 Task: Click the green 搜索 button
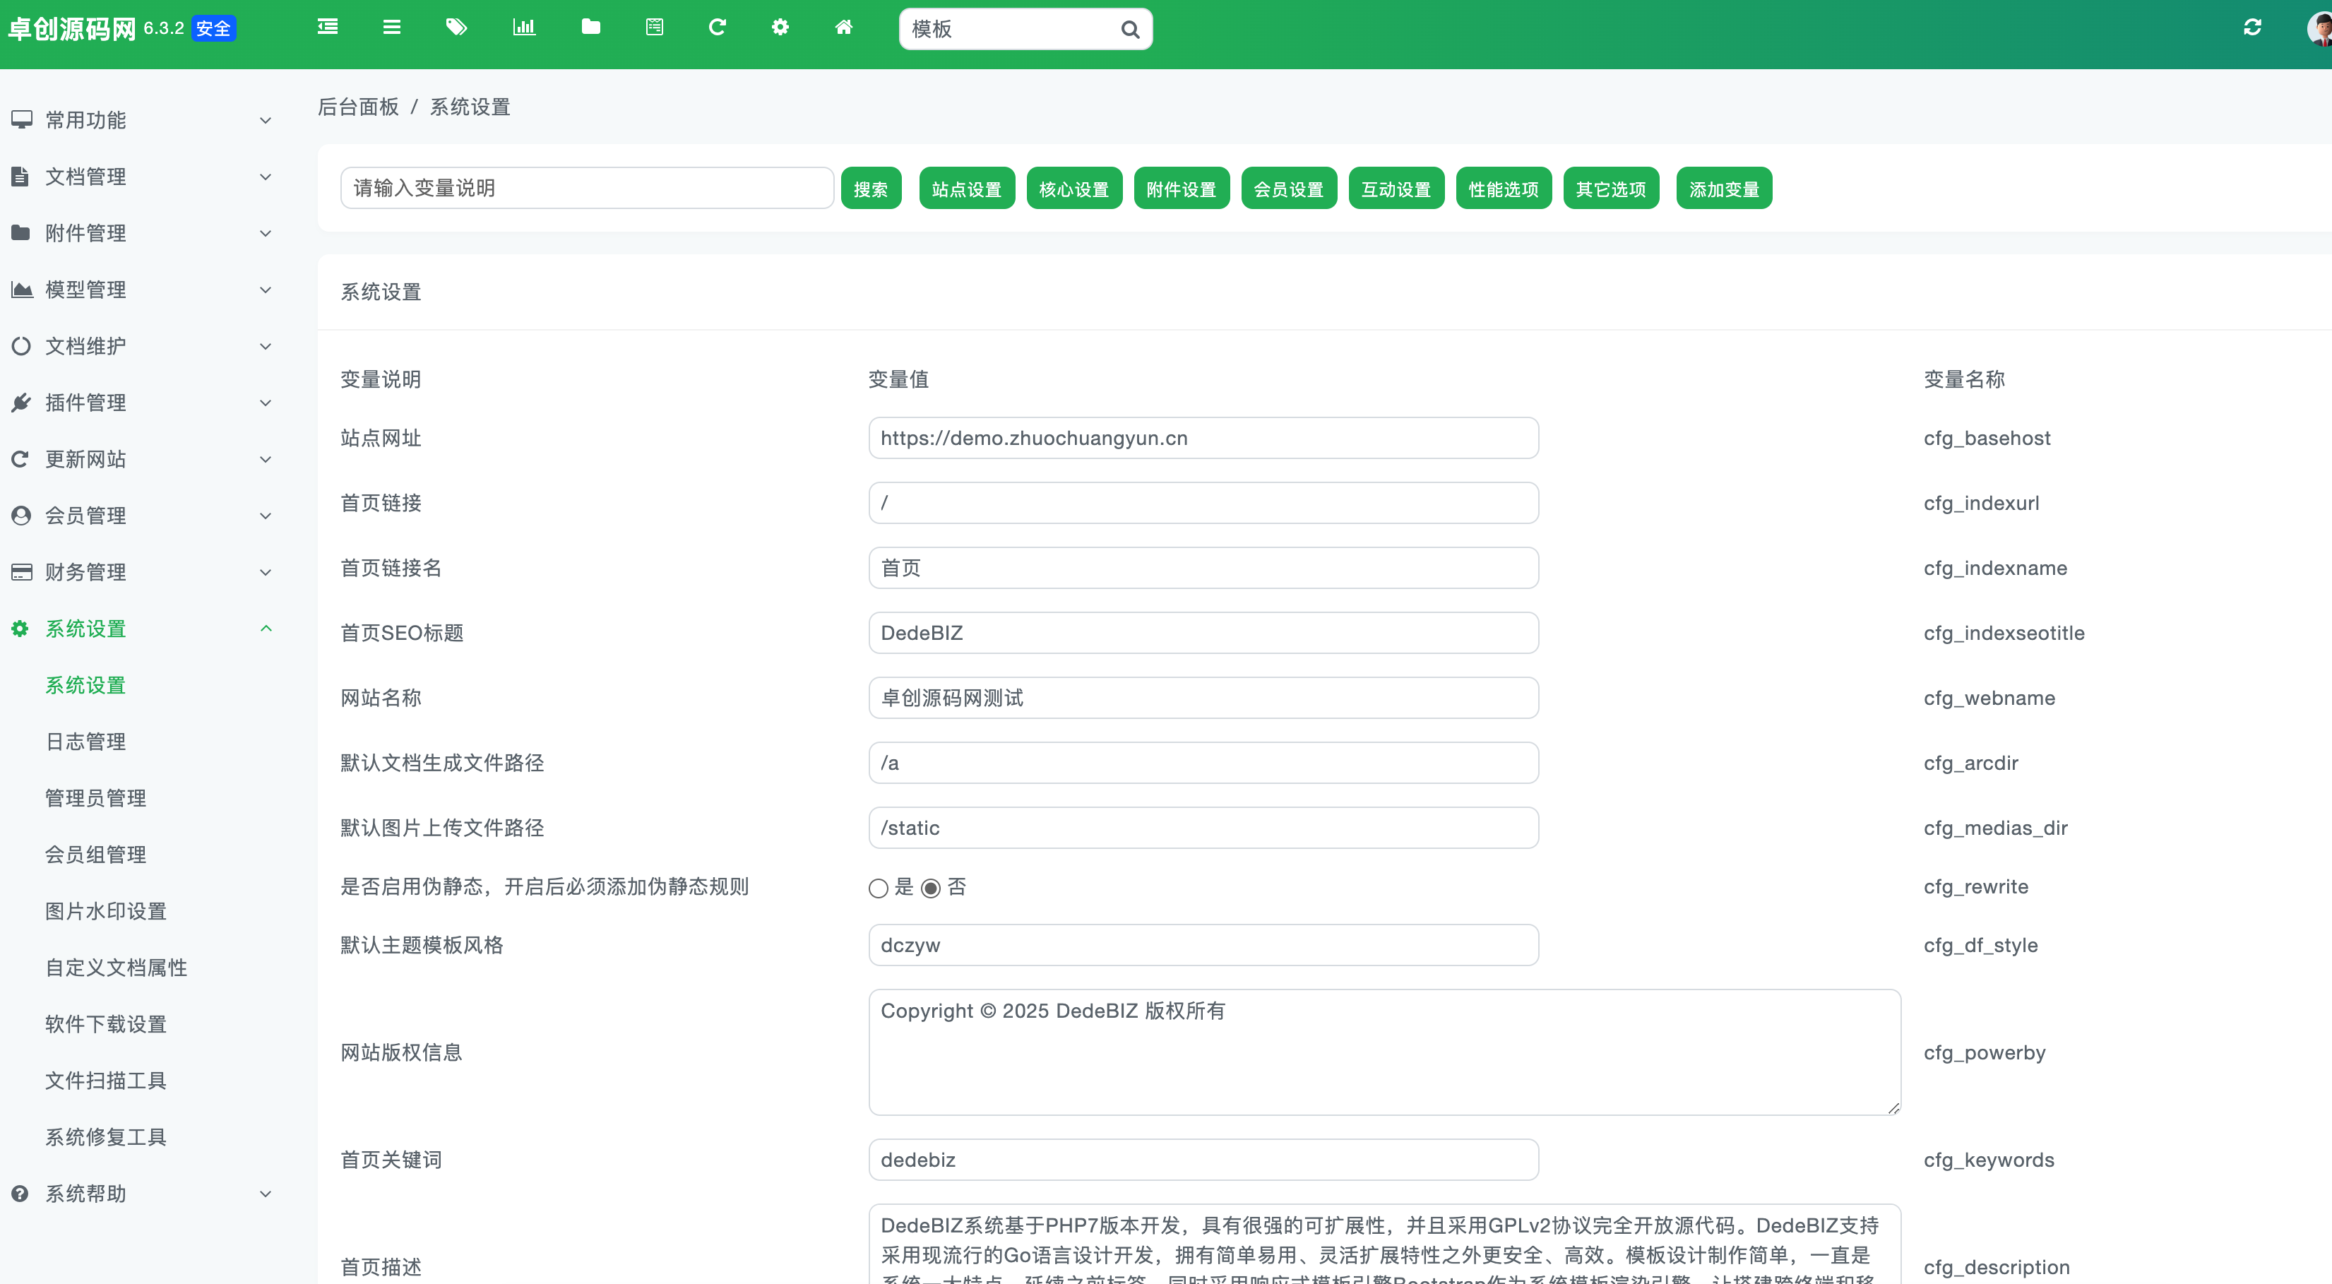pyautogui.click(x=871, y=189)
